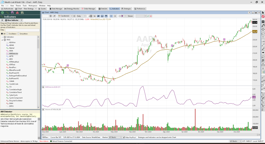Screen dimensions: 265x144
Task: Open the Theme menu
Action: coord(18,5)
